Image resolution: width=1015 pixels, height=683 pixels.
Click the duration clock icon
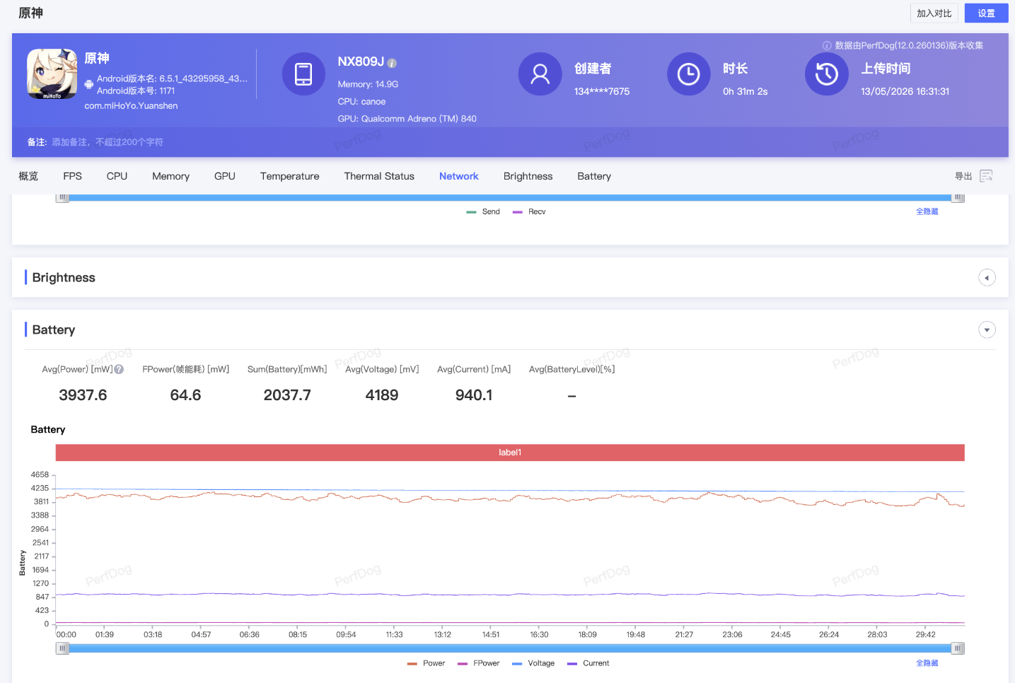[x=688, y=74]
